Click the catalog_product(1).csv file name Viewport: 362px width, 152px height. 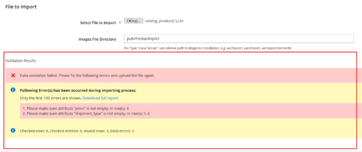164,21
